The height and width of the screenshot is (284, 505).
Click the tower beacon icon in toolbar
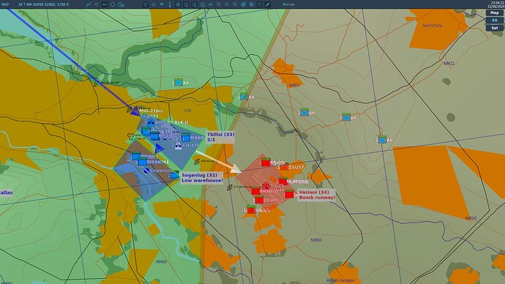(170, 4)
